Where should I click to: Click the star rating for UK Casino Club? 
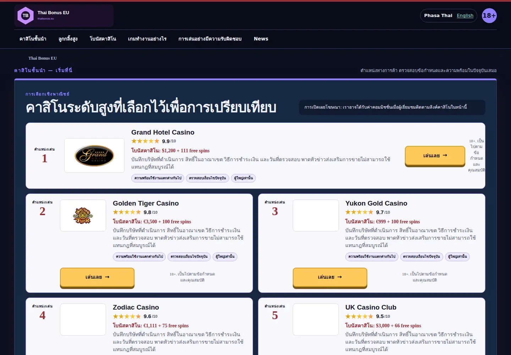pyautogui.click(x=359, y=316)
